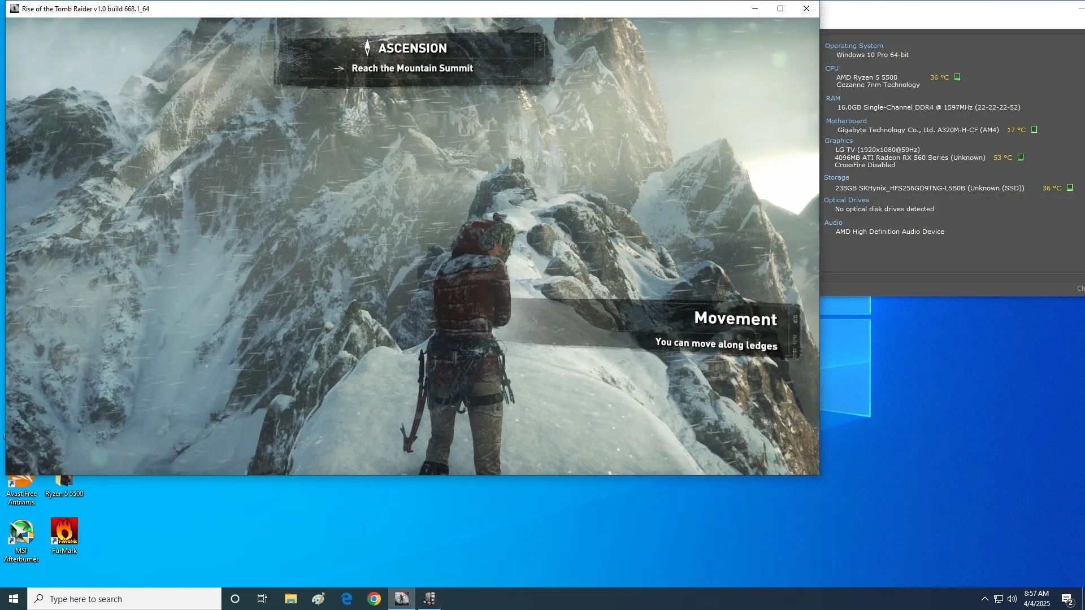
Task: Open the clock showing 8:57 AM
Action: 1036,599
